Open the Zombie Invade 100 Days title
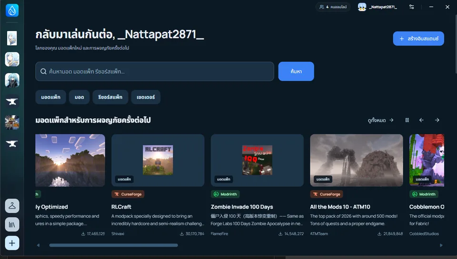Screen dimensions: 457x259 (x=242, y=207)
